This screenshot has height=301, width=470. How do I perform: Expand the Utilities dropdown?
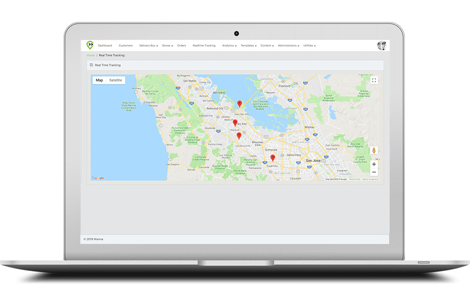click(x=309, y=46)
